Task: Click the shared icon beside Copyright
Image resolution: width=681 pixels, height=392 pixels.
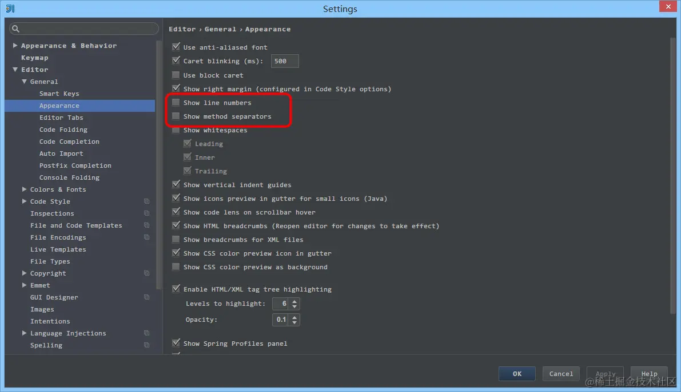Action: pyautogui.click(x=146, y=273)
